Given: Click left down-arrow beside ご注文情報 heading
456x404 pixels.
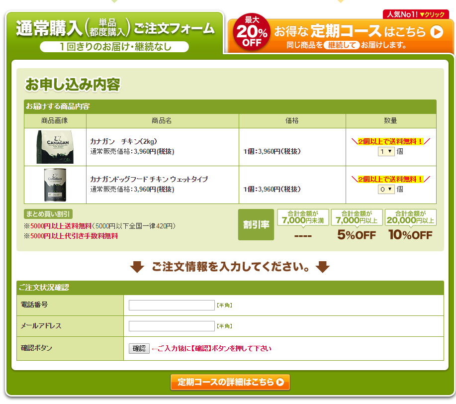Looking at the screenshot, I should [x=137, y=267].
